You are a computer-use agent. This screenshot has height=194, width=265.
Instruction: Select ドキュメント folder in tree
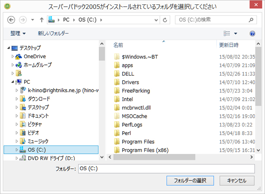tap(38, 116)
